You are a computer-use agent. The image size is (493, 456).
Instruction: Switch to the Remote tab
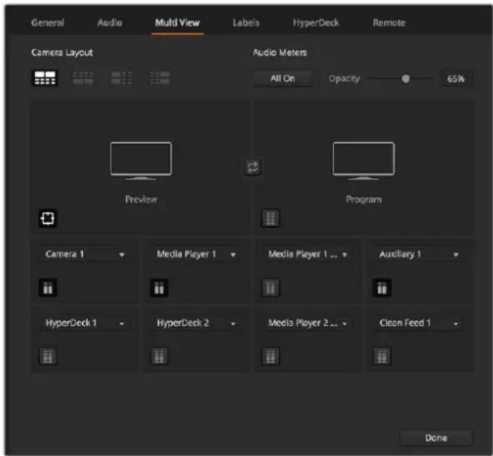click(x=389, y=23)
